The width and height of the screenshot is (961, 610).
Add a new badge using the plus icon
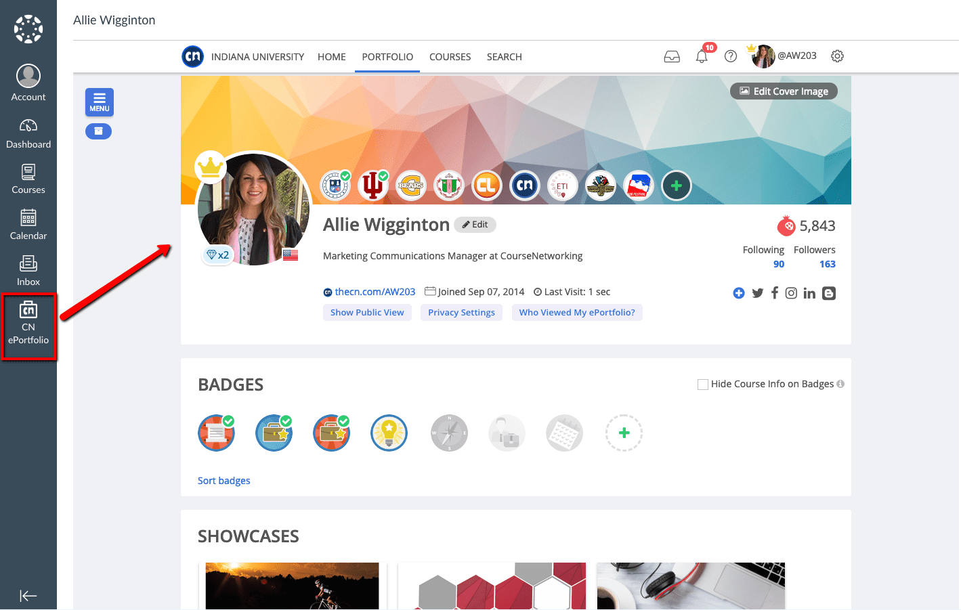623,433
